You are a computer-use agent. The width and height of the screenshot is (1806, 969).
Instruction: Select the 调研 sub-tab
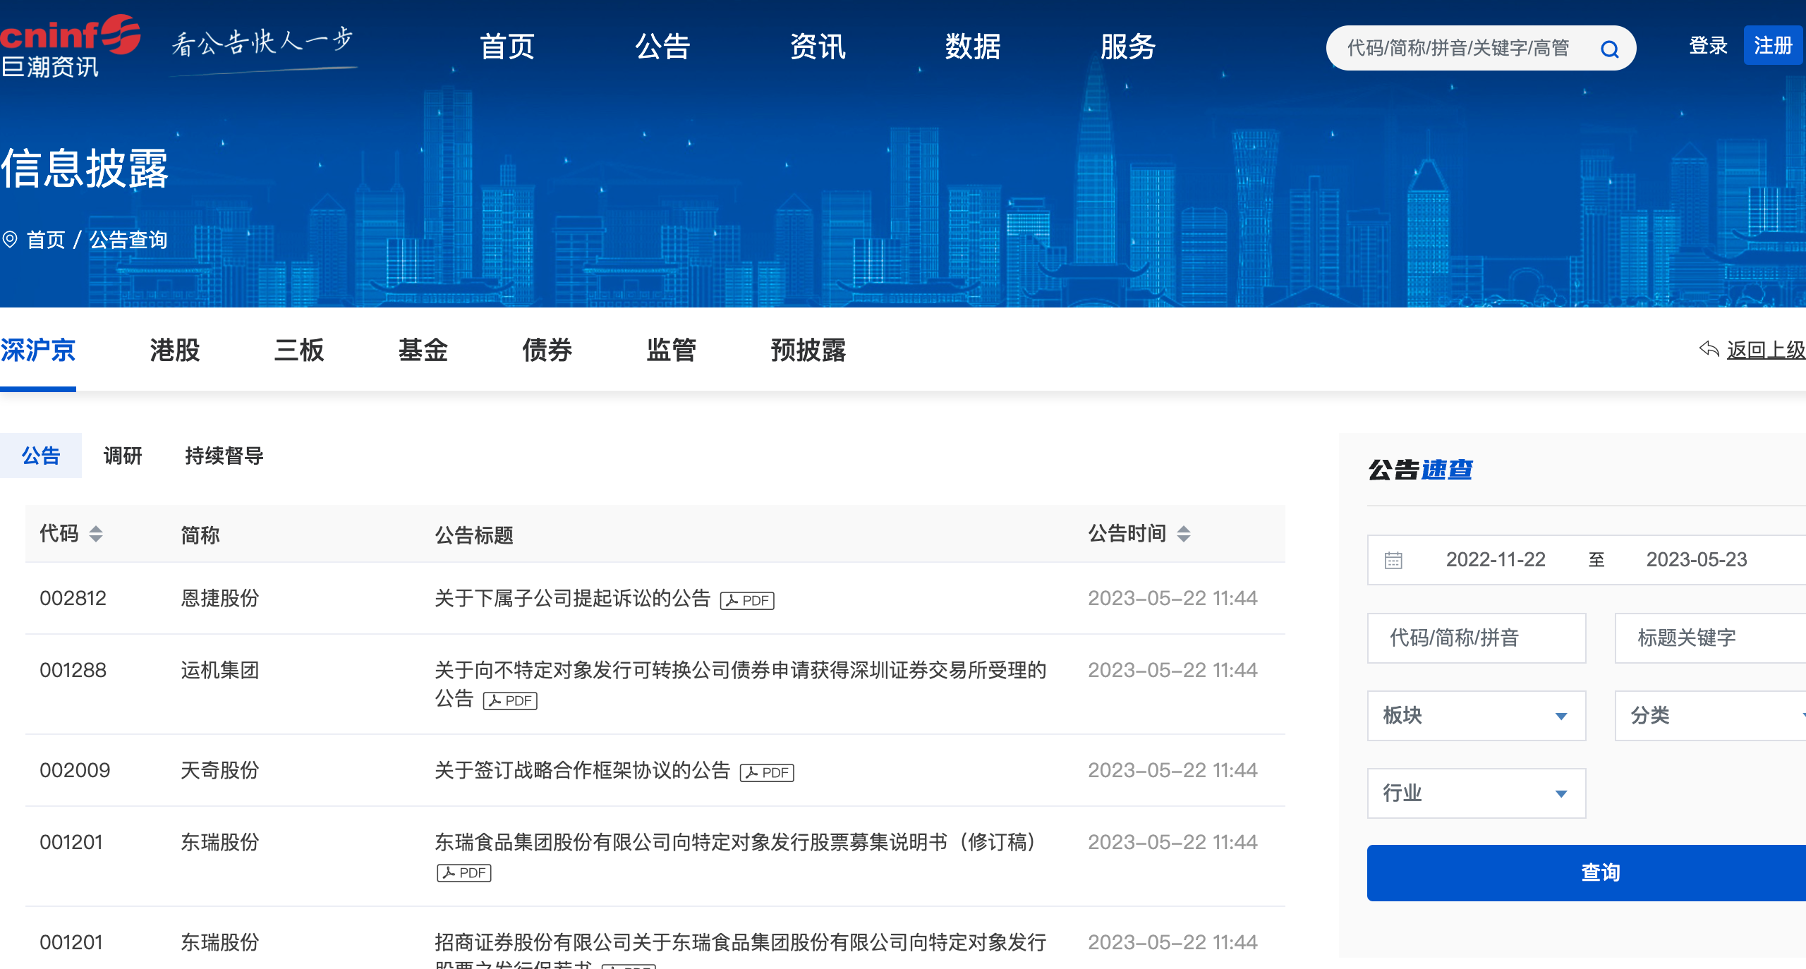click(123, 456)
